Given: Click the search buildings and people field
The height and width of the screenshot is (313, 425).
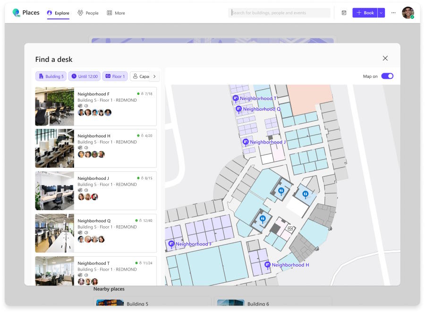Looking at the screenshot, I should 280,13.
